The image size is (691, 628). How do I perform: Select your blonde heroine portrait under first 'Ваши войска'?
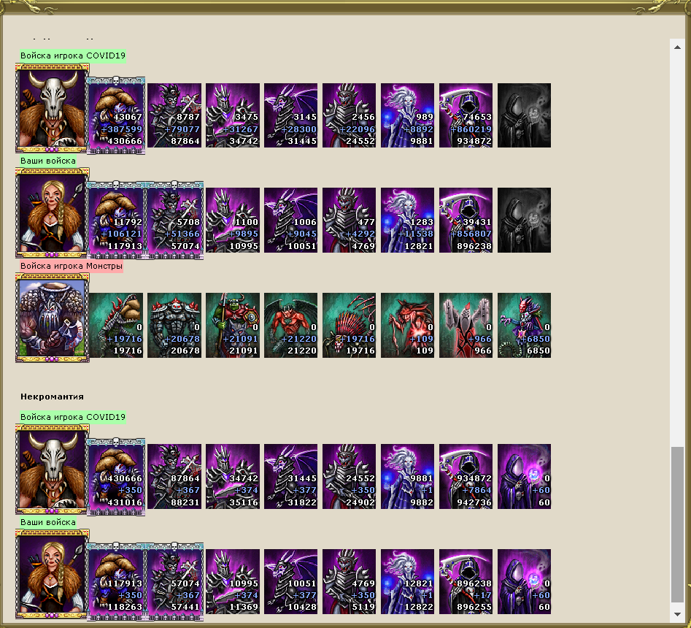point(53,213)
